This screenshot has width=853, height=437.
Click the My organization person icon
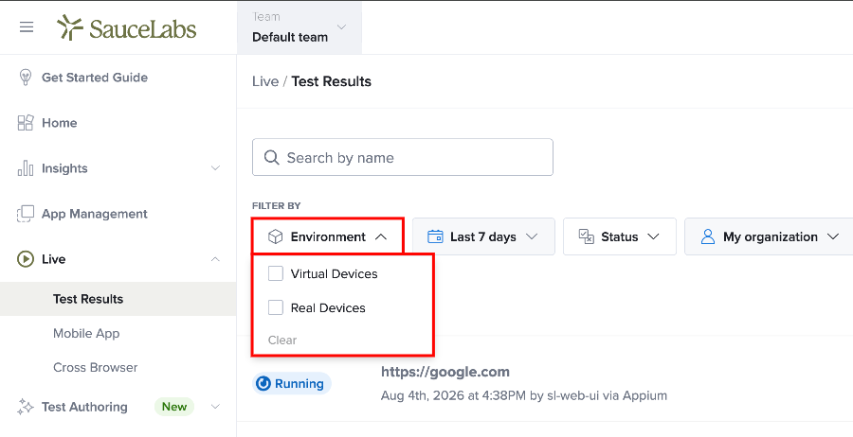coord(707,236)
